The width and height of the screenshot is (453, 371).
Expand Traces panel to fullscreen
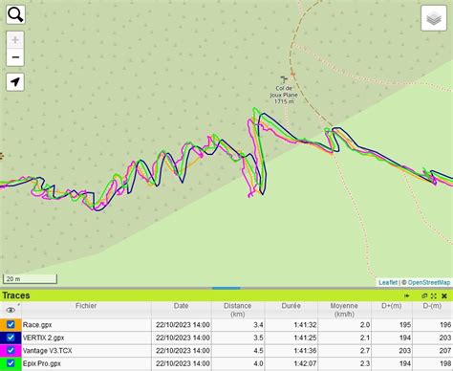(434, 296)
